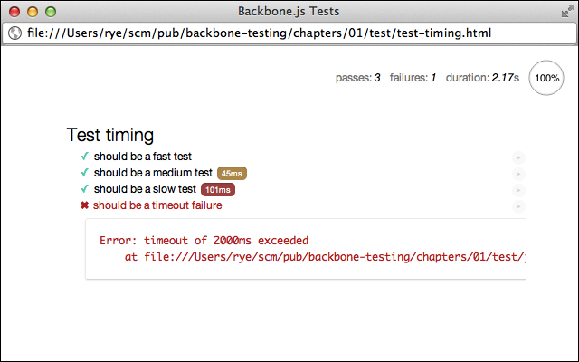Close the window with red button
This screenshot has width=579, height=362.
[x=14, y=12]
